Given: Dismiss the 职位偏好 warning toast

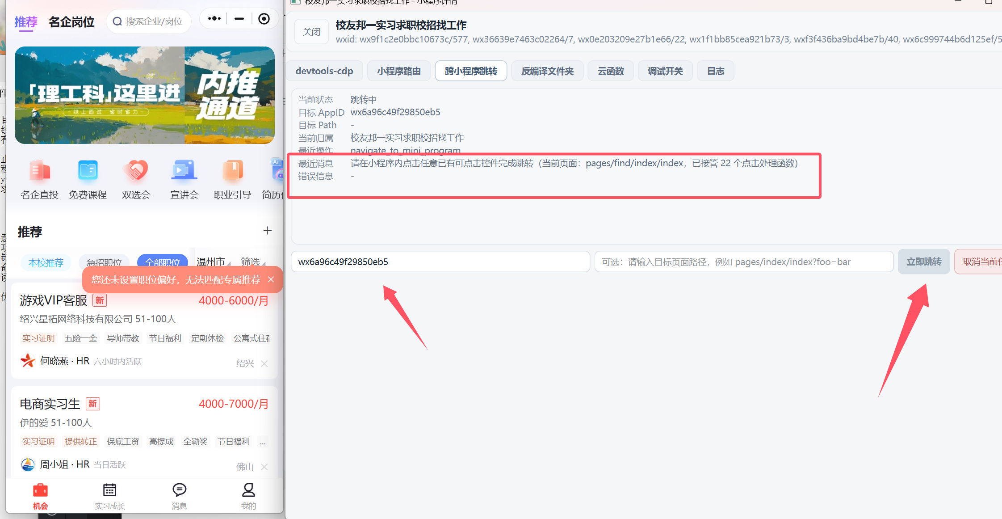Looking at the screenshot, I should click(x=271, y=279).
